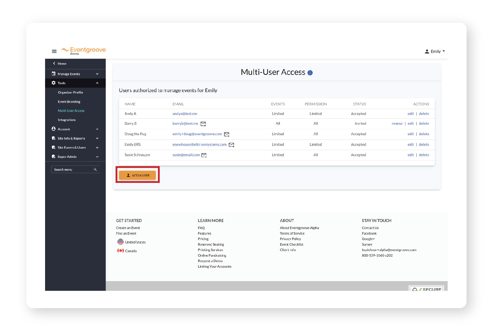This screenshot has height=334, width=493.
Task: Open the Facebook footer link
Action: 369,234
